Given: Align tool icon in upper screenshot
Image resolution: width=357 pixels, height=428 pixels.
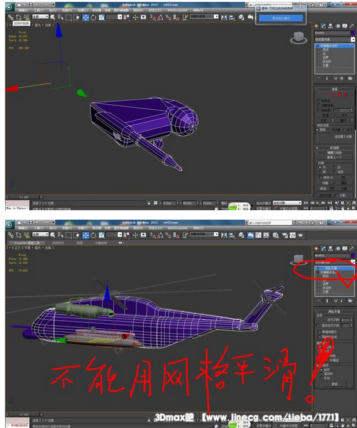Looking at the screenshot, I should (x=232, y=18).
